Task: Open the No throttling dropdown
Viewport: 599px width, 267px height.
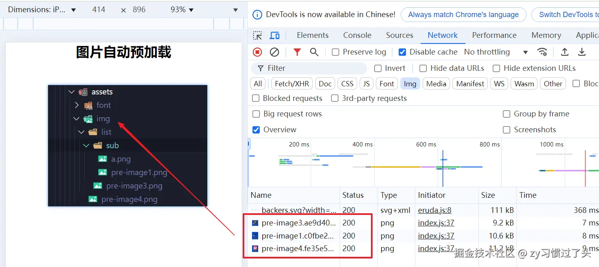Action: (496, 52)
